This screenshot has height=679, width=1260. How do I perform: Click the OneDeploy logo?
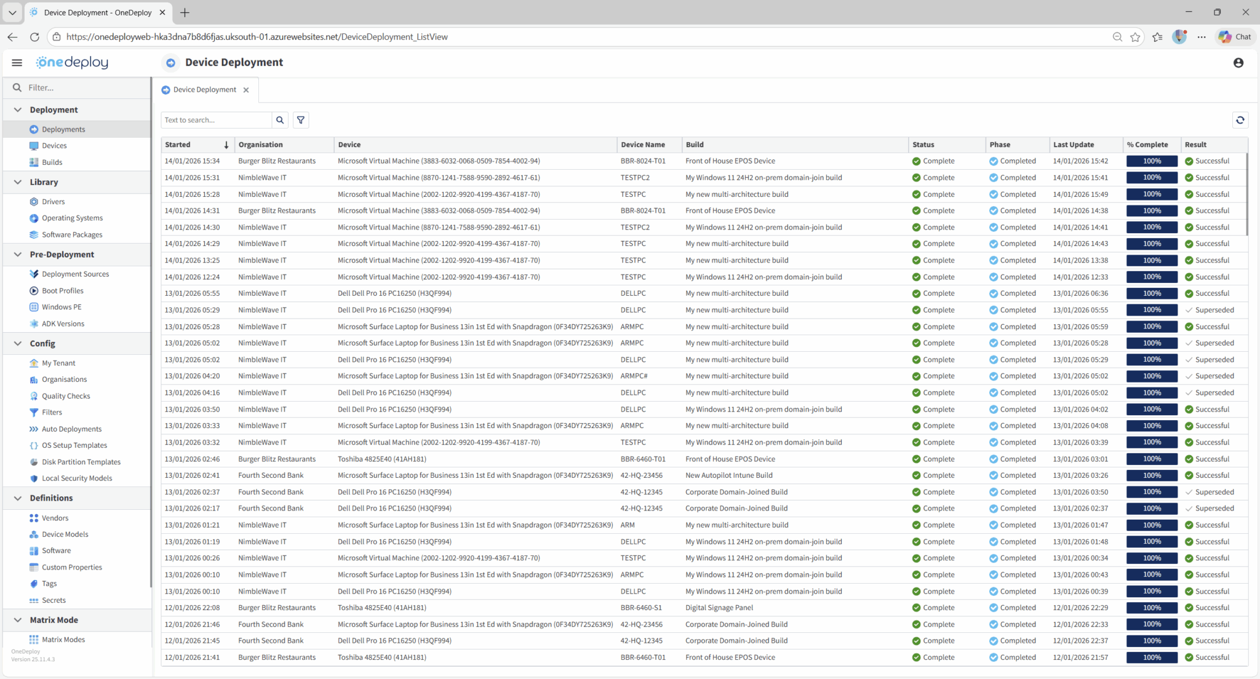(72, 62)
